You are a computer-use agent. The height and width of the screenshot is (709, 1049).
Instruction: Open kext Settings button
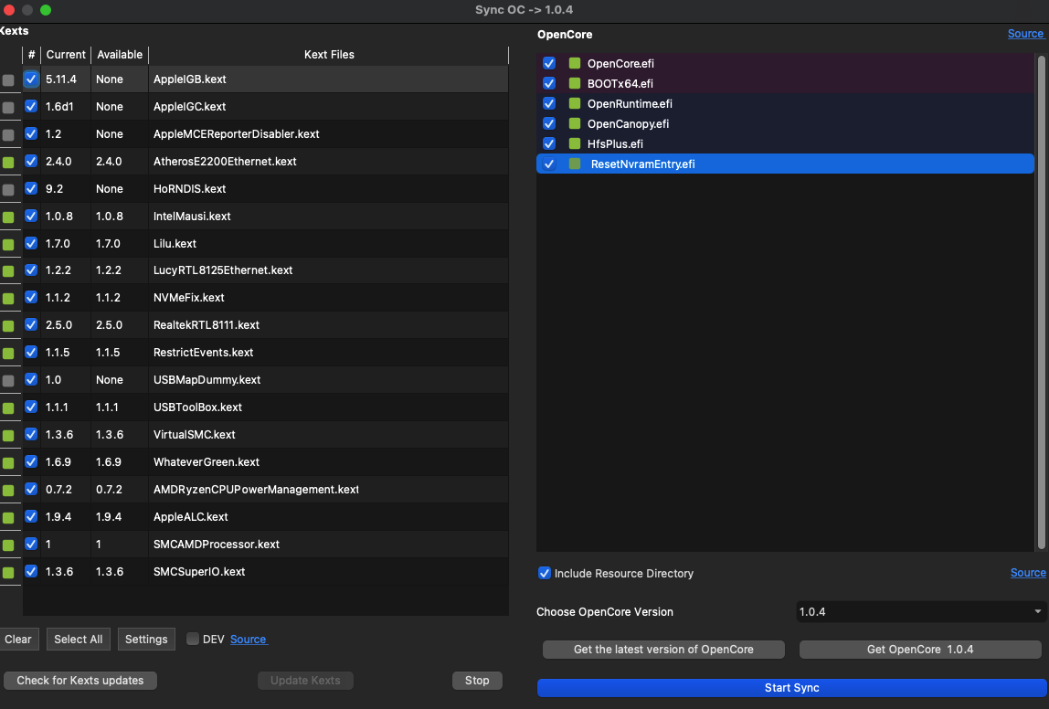[146, 639]
